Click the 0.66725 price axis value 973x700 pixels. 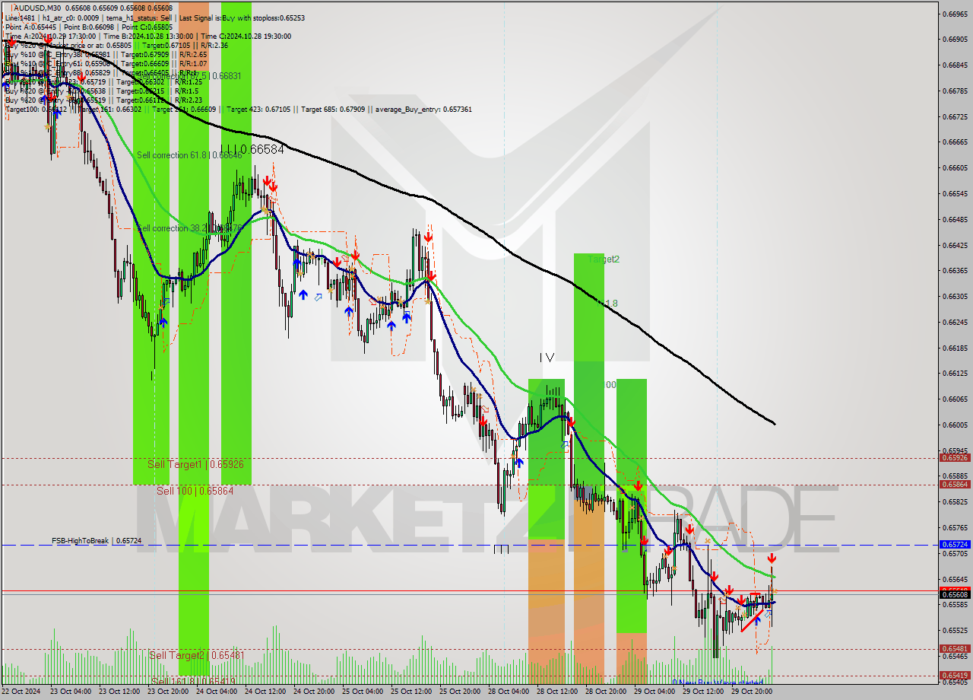point(955,117)
